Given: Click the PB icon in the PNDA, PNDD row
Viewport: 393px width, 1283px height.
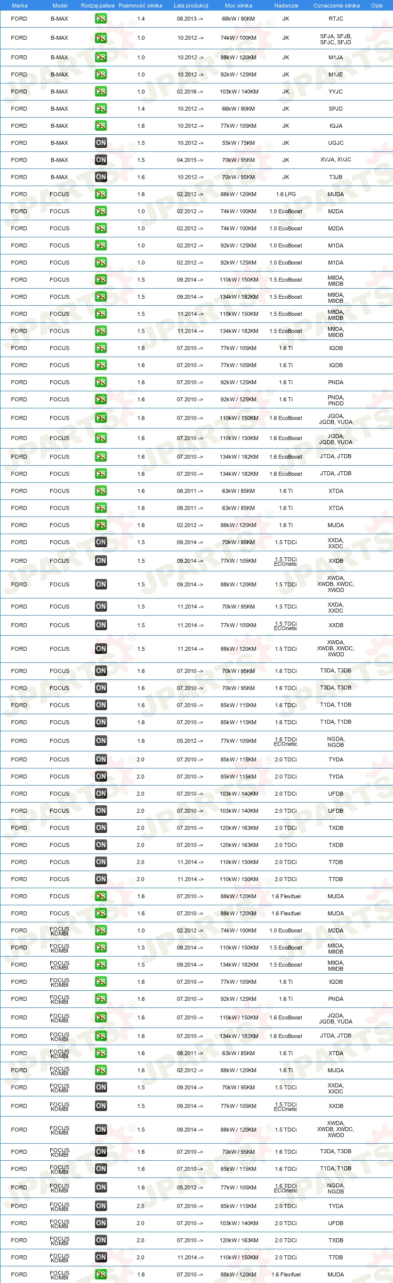Looking at the screenshot, I should pos(101,399).
